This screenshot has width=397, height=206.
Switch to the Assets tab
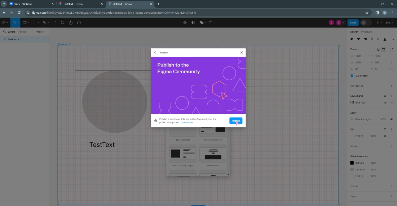(x=22, y=32)
